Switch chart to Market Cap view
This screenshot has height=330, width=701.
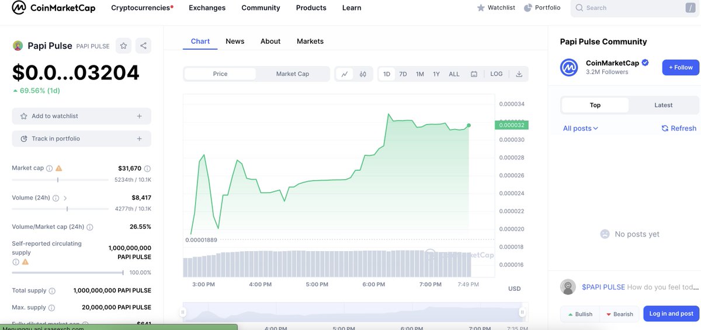click(x=293, y=74)
